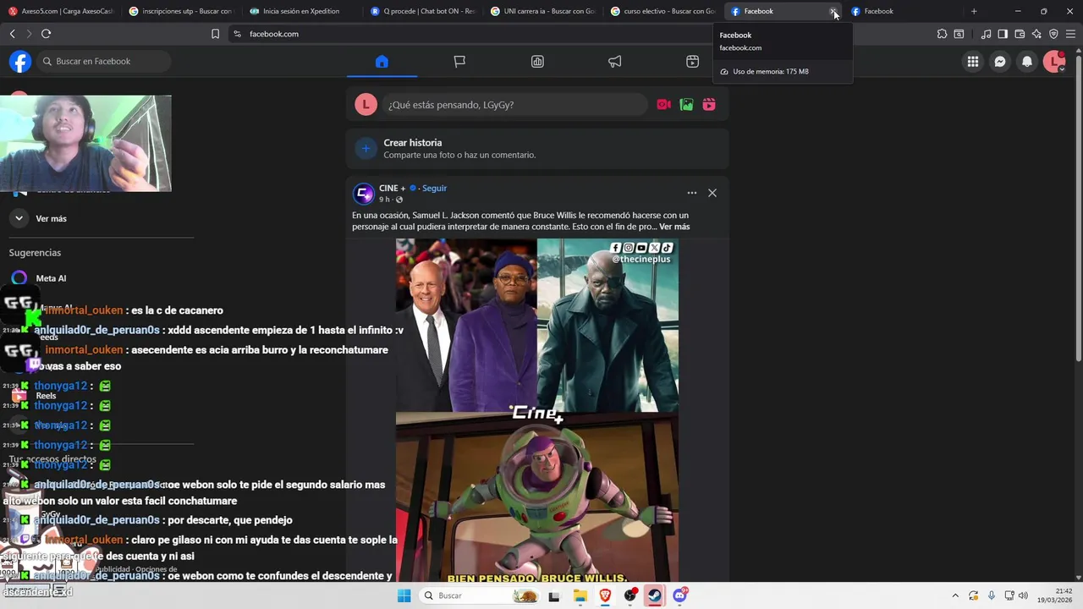Open the browser hamburger menu

tap(1070, 34)
